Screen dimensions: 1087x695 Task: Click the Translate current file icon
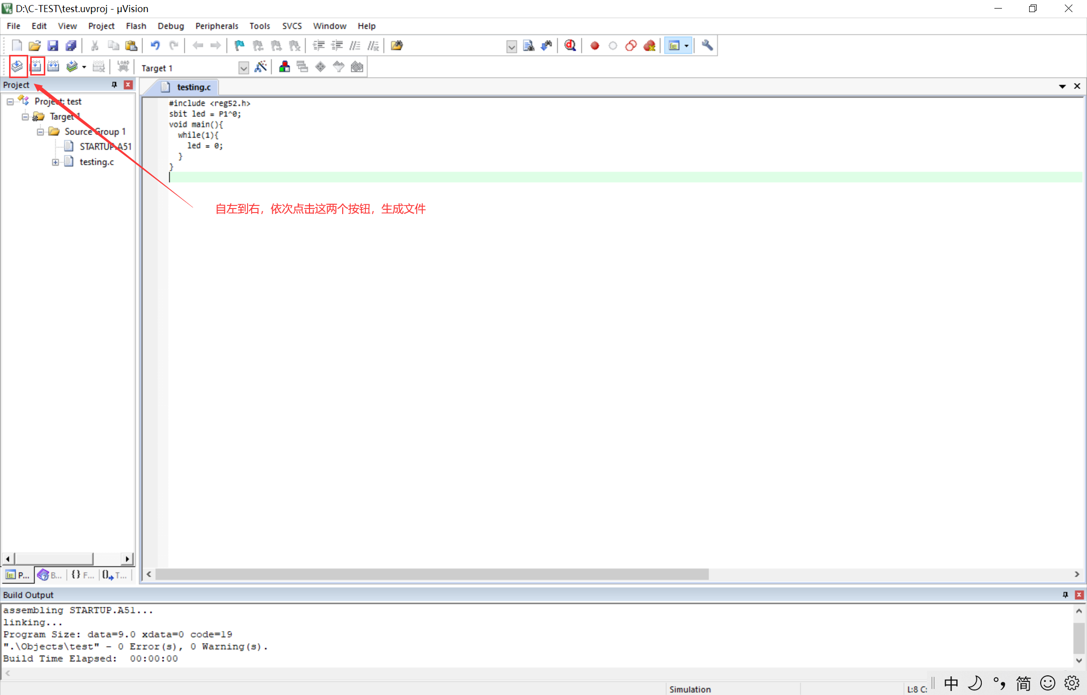(x=17, y=66)
